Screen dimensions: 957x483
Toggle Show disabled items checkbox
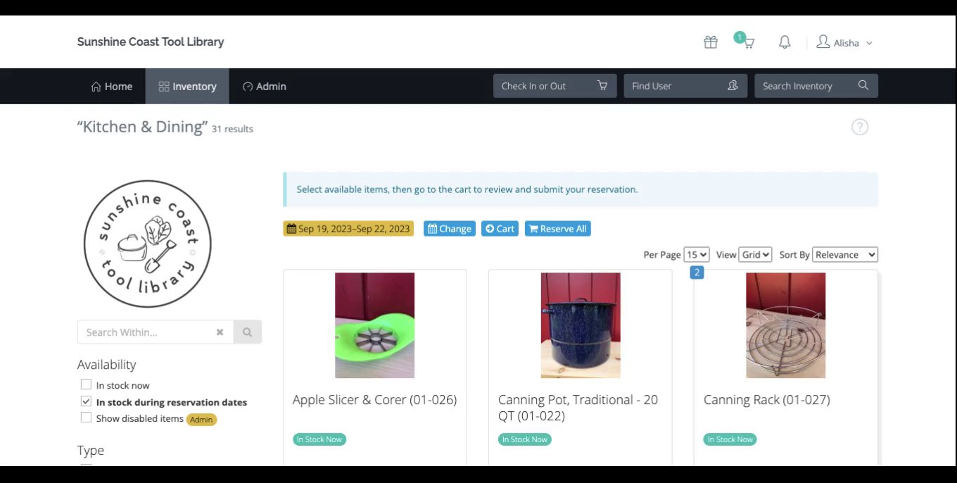coord(86,418)
